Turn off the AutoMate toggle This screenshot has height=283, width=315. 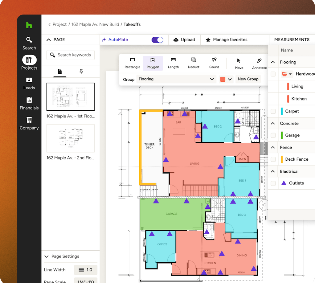click(157, 40)
